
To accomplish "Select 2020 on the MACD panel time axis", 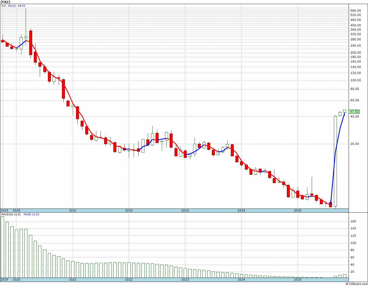I will click(x=17, y=279).
